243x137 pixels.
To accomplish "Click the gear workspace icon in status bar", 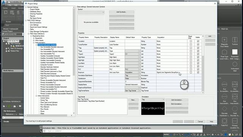I will tap(213, 134).
